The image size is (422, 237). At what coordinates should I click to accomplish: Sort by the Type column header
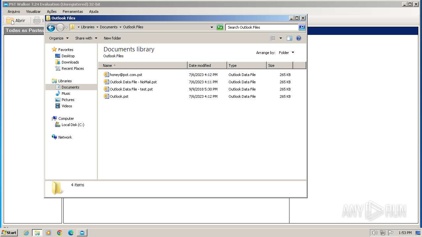point(247,66)
